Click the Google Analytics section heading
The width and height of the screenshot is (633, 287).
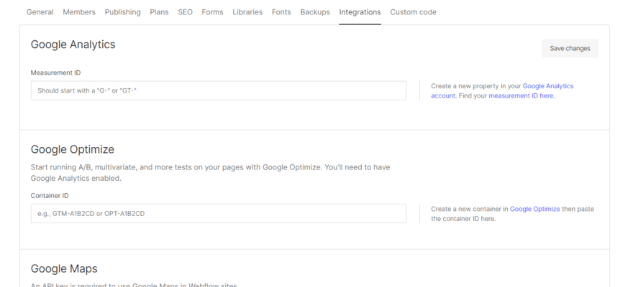tap(73, 44)
